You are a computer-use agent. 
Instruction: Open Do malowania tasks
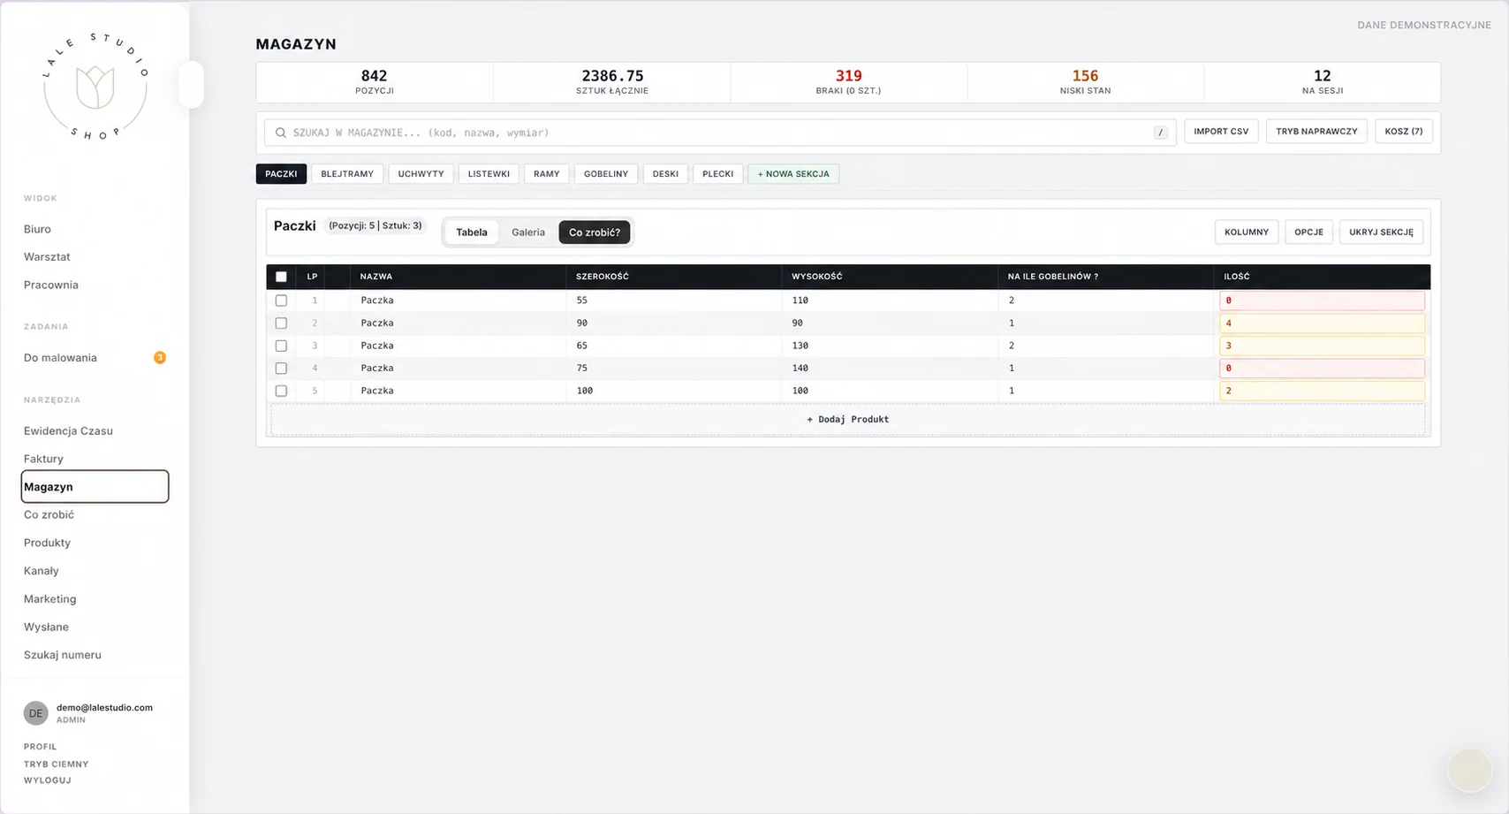coord(60,358)
